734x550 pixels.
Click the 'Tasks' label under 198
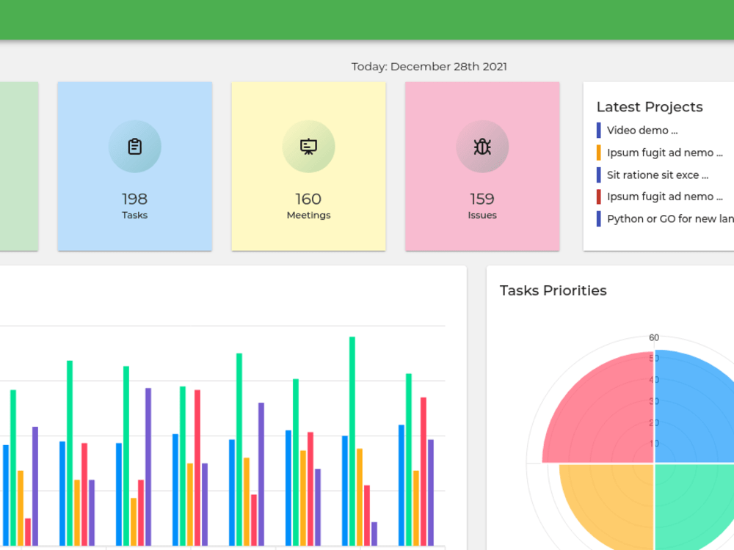pos(135,215)
